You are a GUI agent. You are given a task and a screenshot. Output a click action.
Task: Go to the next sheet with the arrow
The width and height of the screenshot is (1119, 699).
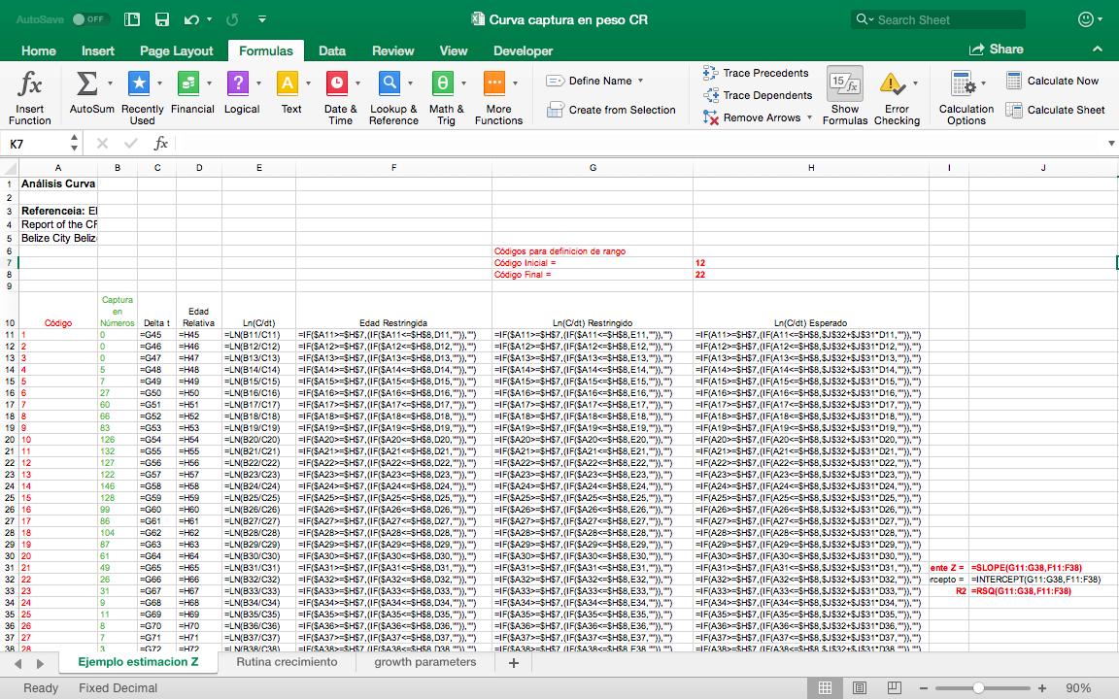pos(40,663)
